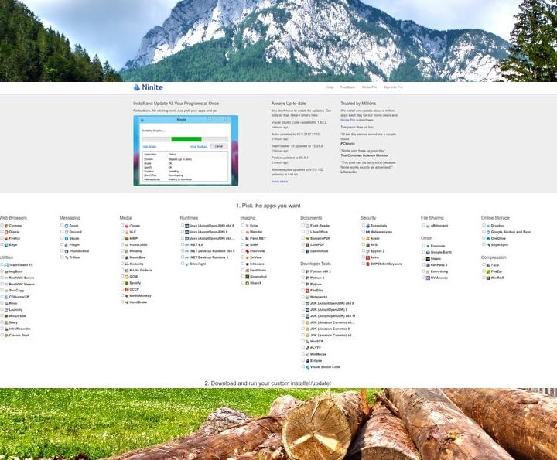This screenshot has height=460, width=557.
Task: Click the 'PuTTY' label
Action: pos(316,348)
